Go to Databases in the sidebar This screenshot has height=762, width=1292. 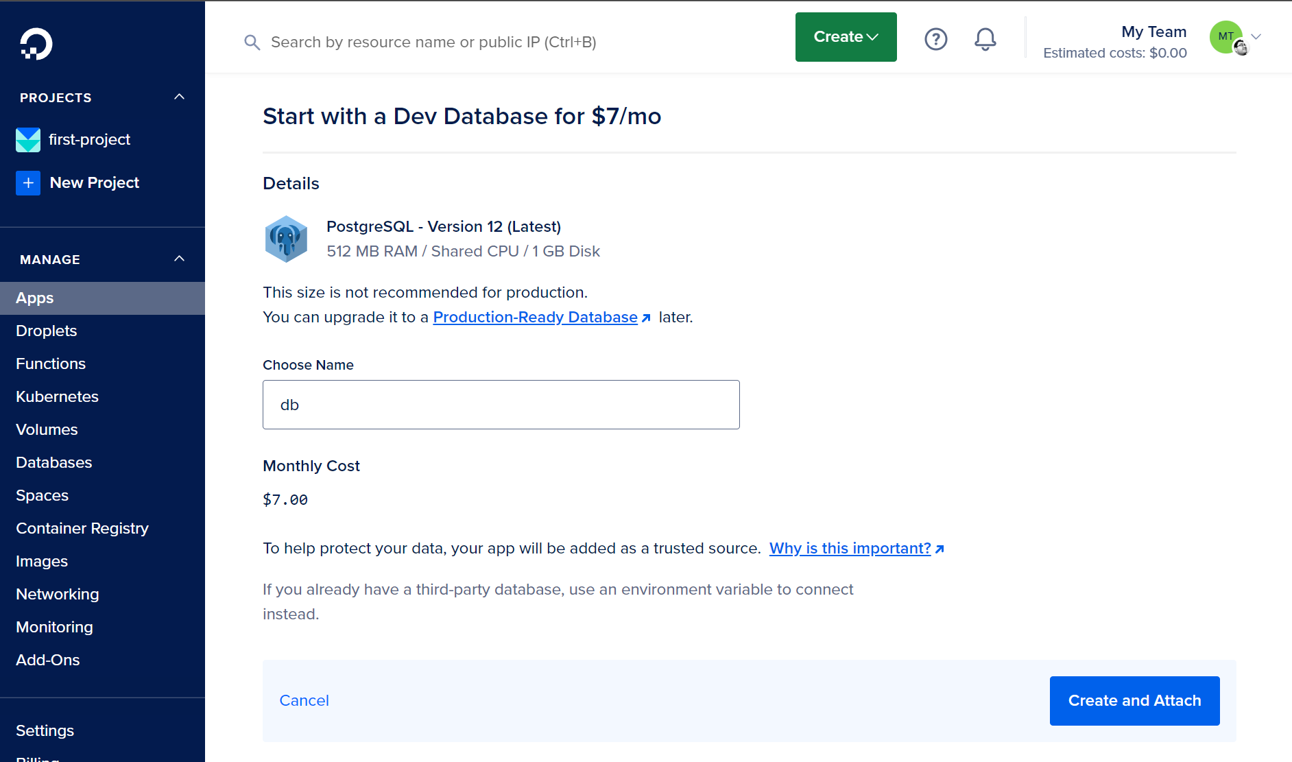click(x=54, y=463)
